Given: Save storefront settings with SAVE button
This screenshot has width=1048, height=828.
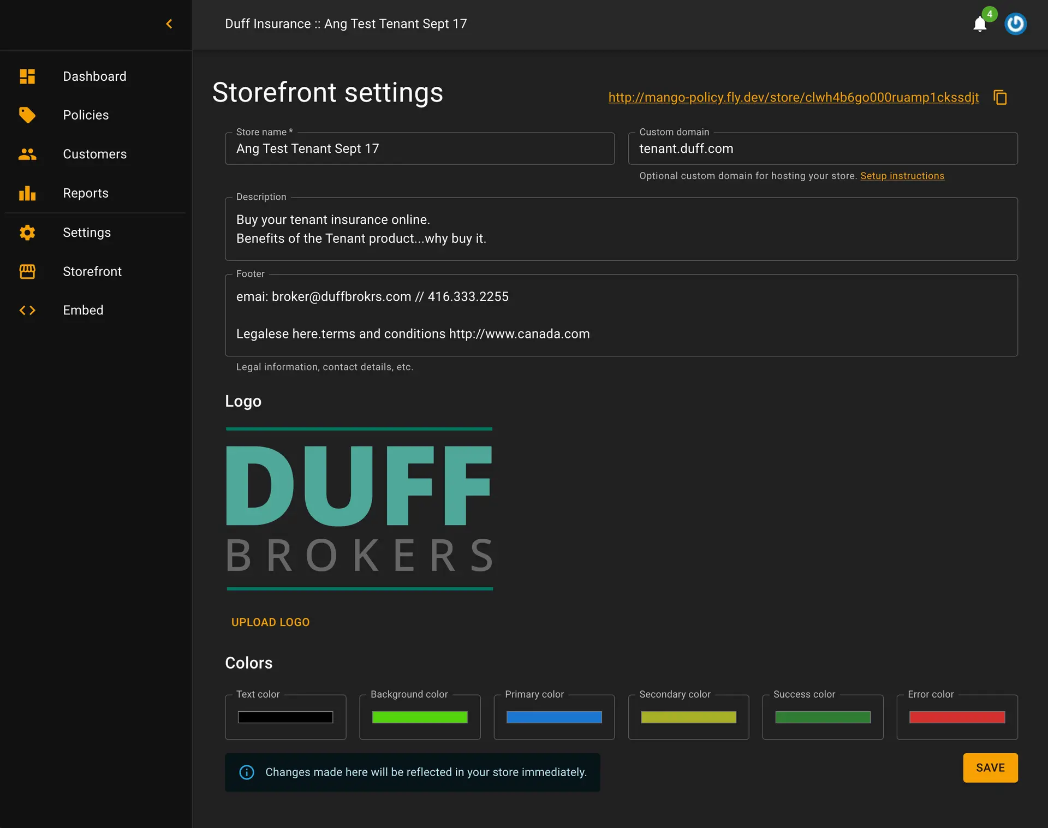Looking at the screenshot, I should tap(990, 768).
